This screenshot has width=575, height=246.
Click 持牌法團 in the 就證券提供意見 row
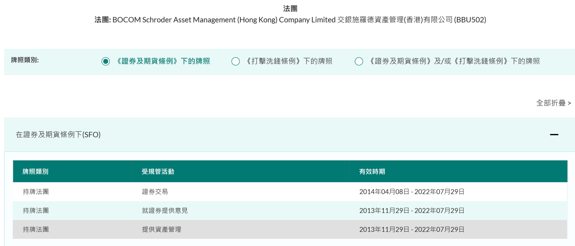(x=36, y=211)
